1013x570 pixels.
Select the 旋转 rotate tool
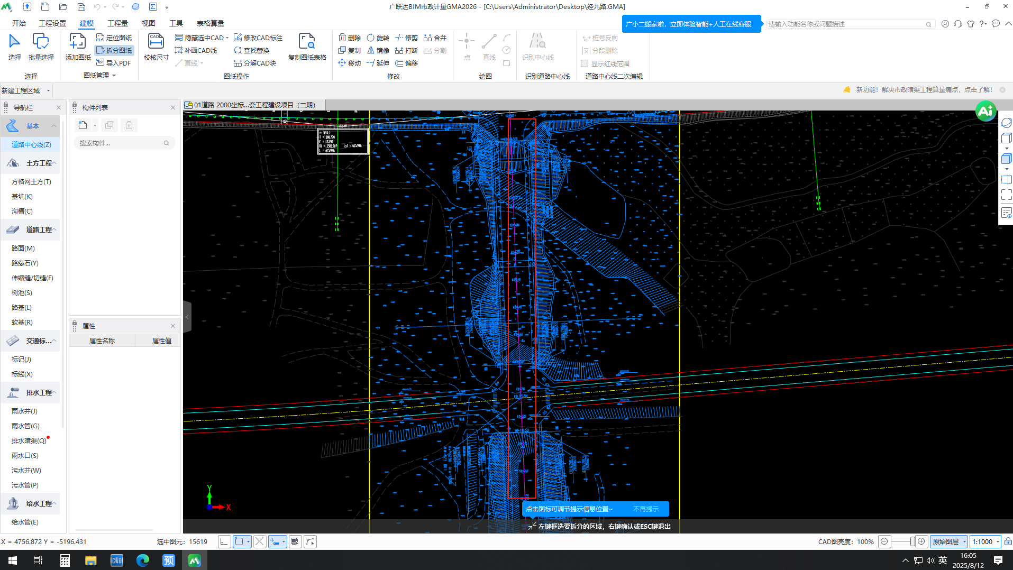(378, 38)
